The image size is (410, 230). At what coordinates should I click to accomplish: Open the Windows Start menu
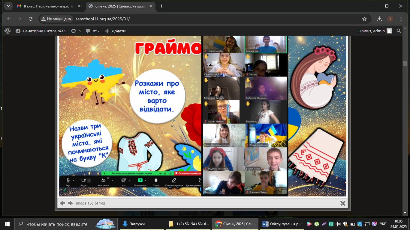click(7, 224)
